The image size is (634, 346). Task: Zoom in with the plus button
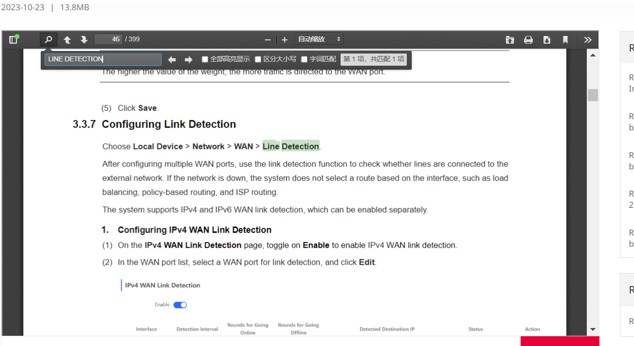(285, 39)
